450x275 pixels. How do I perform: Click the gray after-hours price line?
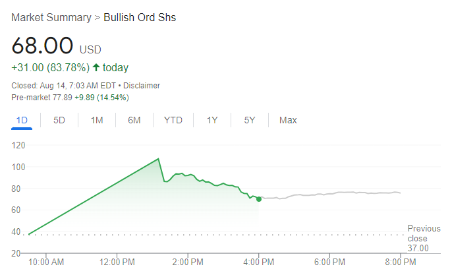pos(329,193)
